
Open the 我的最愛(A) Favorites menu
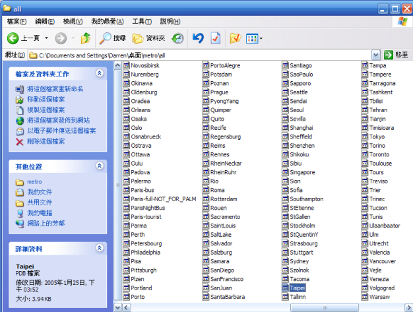click(107, 22)
